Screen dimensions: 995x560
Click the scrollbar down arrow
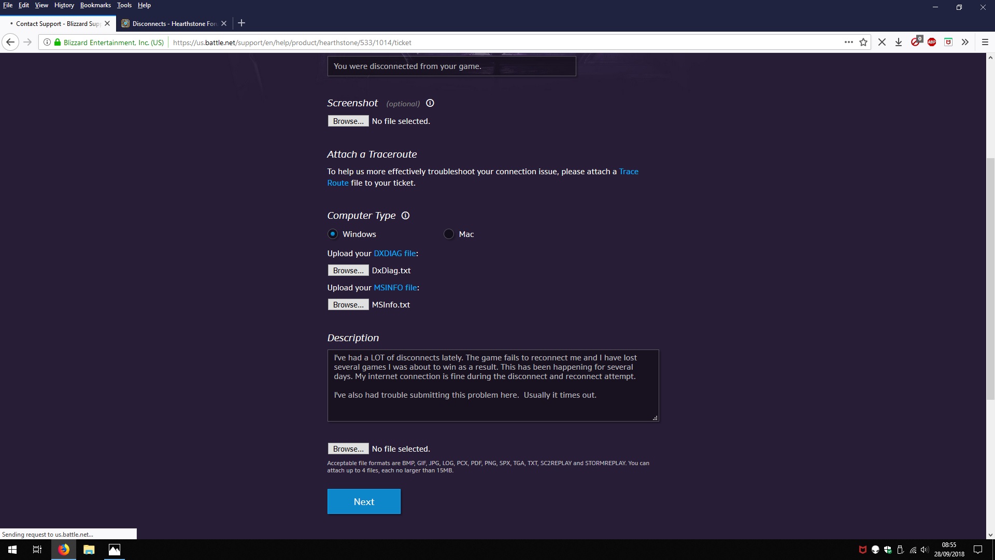tap(990, 535)
